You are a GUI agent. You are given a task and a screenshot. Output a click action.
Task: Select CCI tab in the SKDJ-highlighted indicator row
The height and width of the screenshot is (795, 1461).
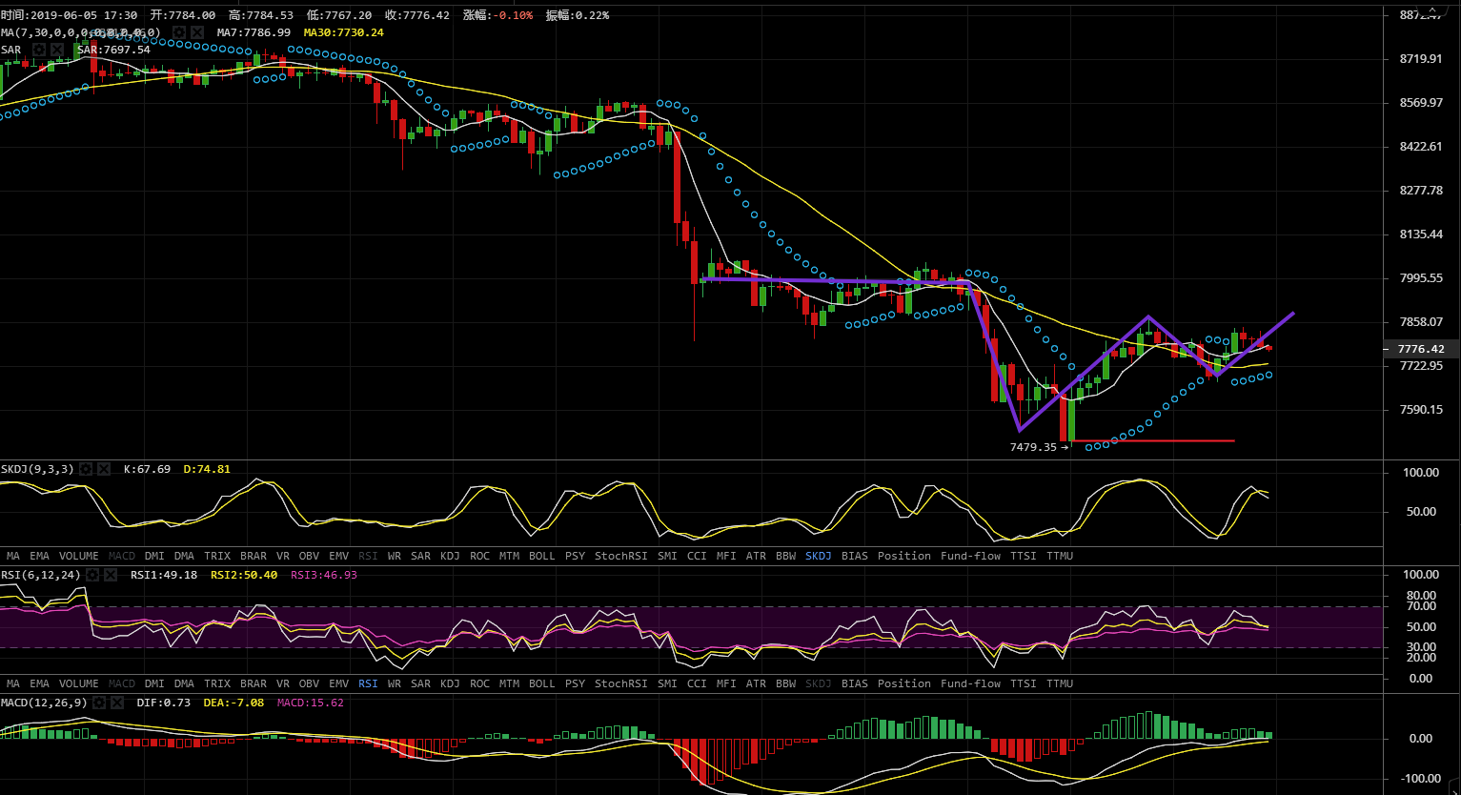pyautogui.click(x=698, y=556)
